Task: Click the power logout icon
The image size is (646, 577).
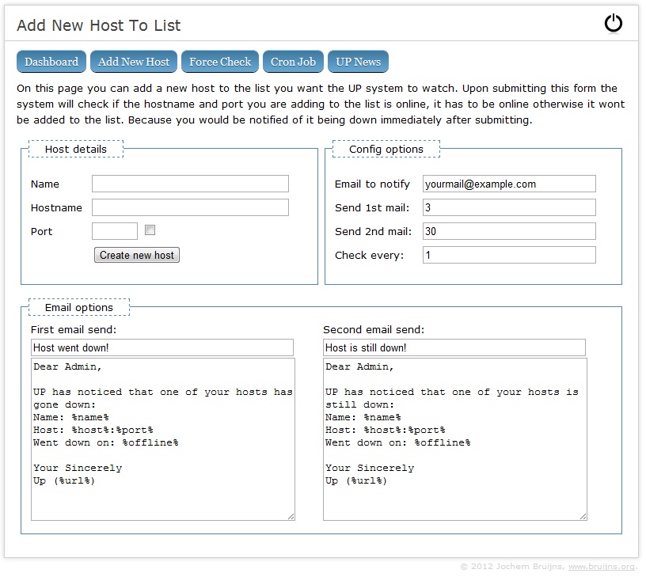Action: [x=613, y=23]
